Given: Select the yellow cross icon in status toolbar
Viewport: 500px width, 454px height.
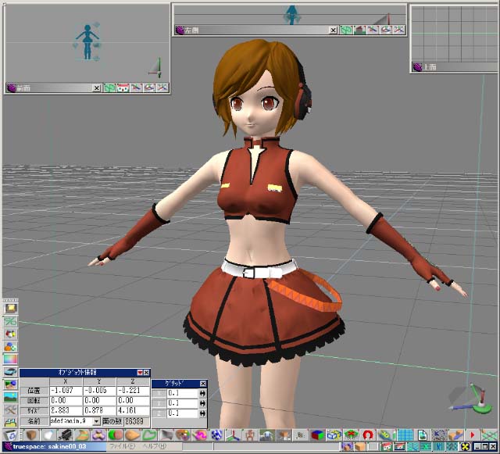Looking at the screenshot, I should (x=465, y=447).
